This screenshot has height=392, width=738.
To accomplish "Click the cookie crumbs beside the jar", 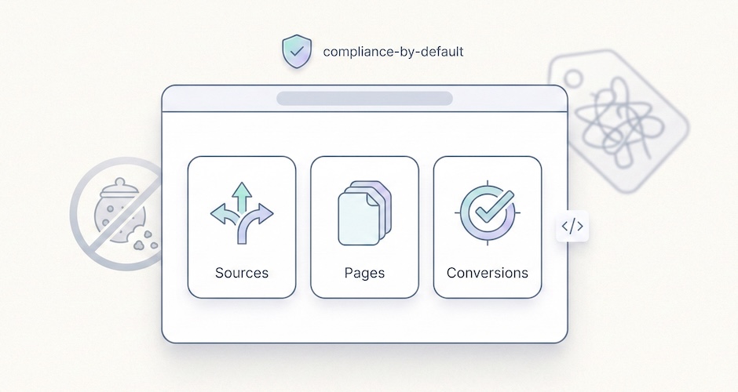I will point(144,239).
